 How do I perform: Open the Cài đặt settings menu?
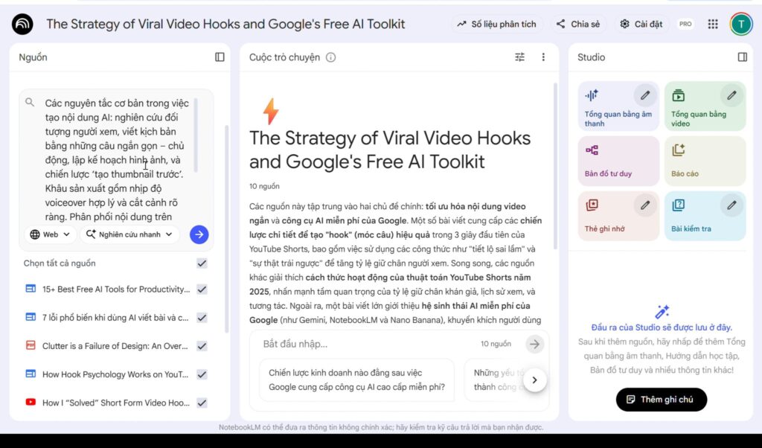(x=641, y=24)
